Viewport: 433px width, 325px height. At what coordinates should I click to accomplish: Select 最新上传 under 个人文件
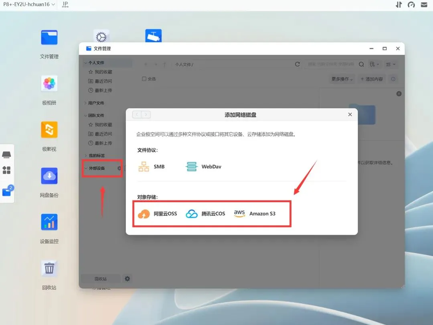click(100, 90)
